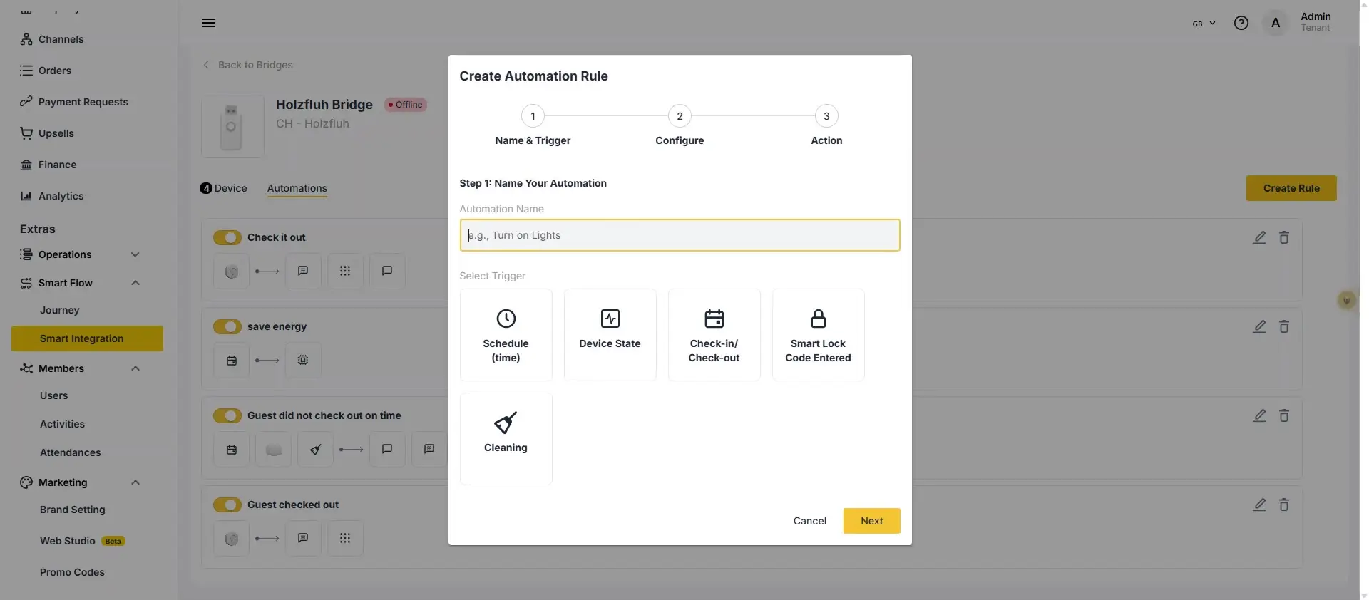Open the hamburger menu icon
1369x600 pixels.
coord(209,23)
